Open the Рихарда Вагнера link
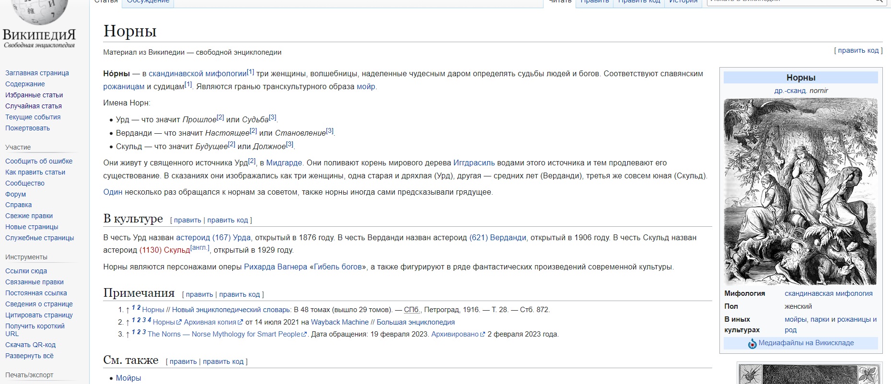The width and height of the screenshot is (891, 384). [x=276, y=267]
